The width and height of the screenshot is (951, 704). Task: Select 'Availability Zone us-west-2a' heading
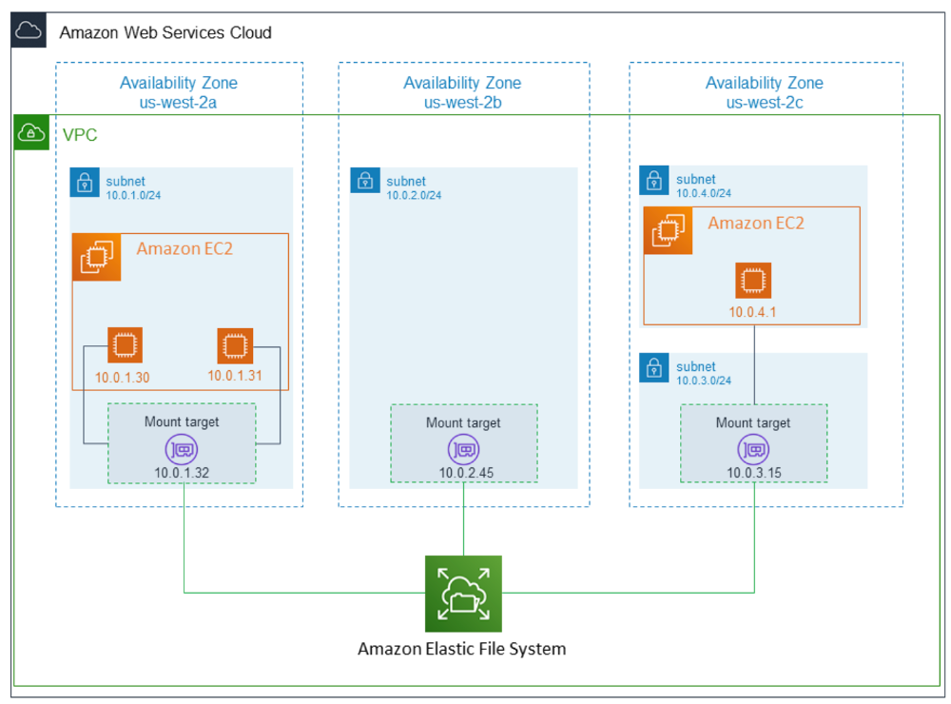point(179,92)
